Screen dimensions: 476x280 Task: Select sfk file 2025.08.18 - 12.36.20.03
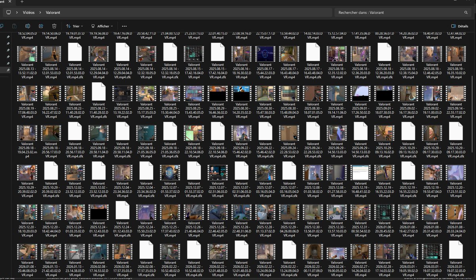[x=384, y=52]
